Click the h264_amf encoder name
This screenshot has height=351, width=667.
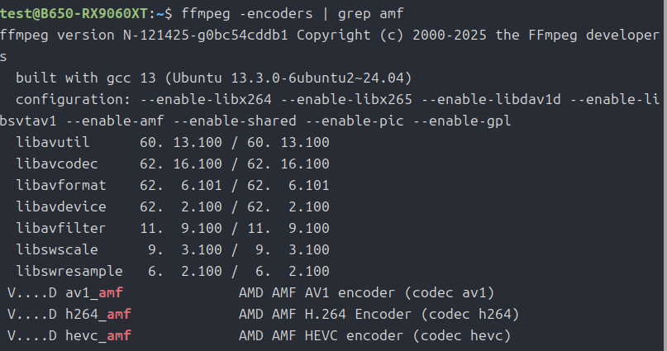point(98,314)
